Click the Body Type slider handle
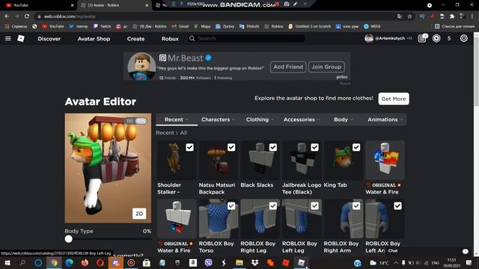 point(69,239)
